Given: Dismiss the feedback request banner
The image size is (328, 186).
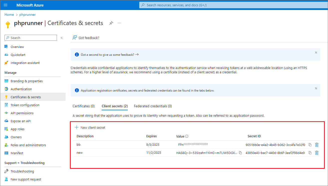Looking at the screenshot, I should 316,52.
